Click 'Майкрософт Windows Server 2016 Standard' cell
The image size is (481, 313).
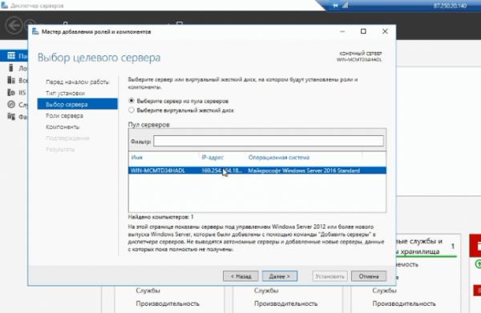[x=304, y=171]
